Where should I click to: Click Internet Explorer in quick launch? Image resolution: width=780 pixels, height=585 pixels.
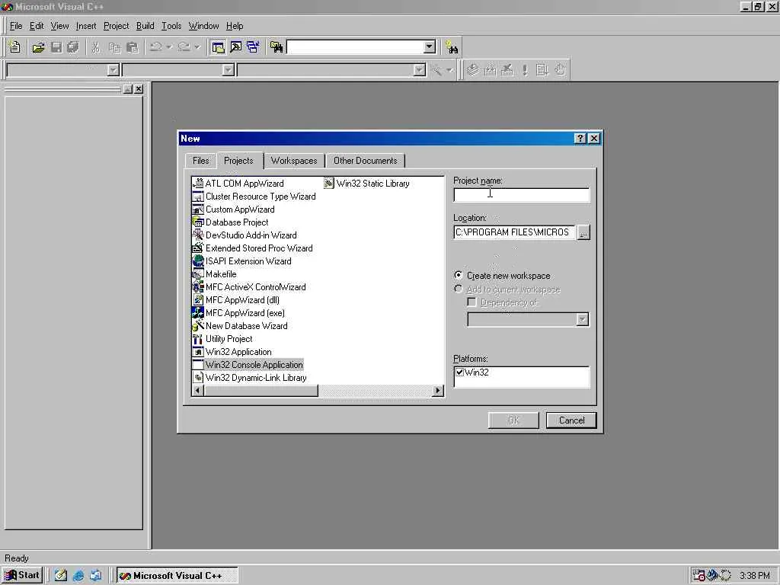click(x=78, y=576)
